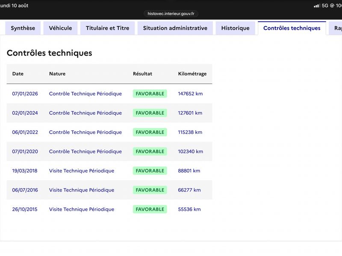Select the 66277 km mileage value
This screenshot has height=256, width=342.
point(189,190)
